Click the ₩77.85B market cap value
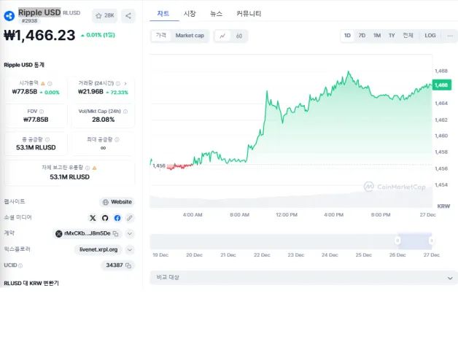The height and width of the screenshot is (350, 458). [x=25, y=92]
